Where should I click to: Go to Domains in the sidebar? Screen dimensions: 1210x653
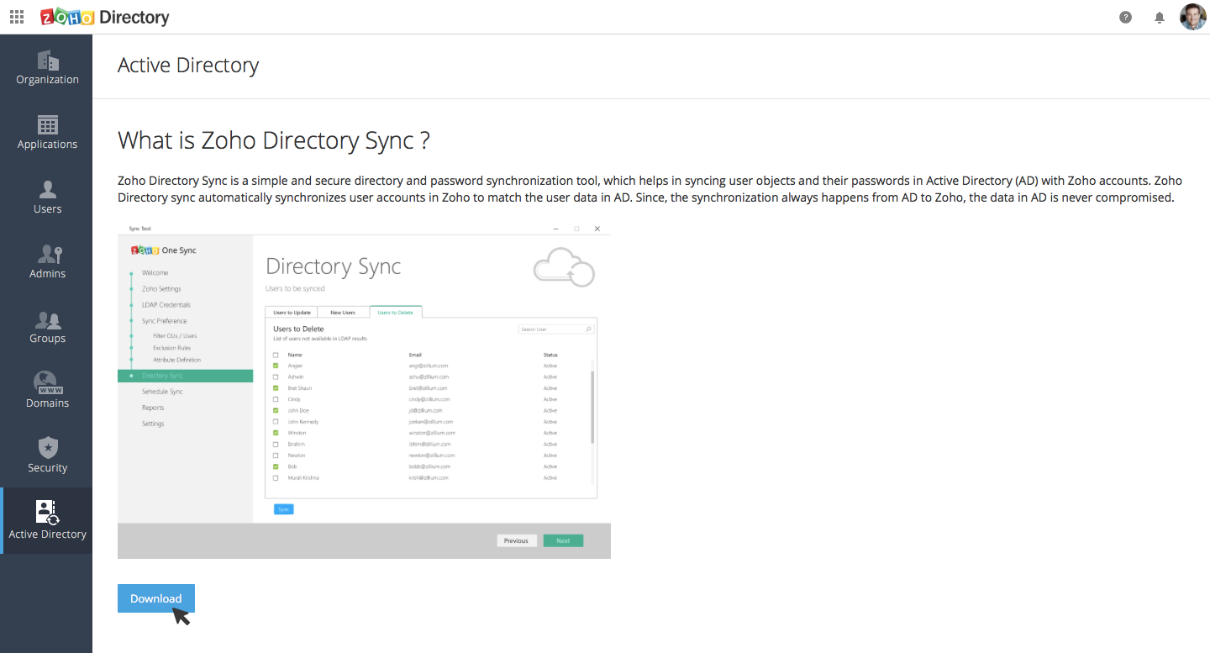coord(47,391)
